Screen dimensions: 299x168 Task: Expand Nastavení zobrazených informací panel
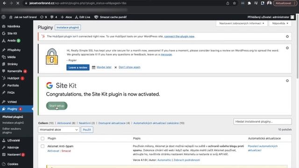tap(242, 23)
